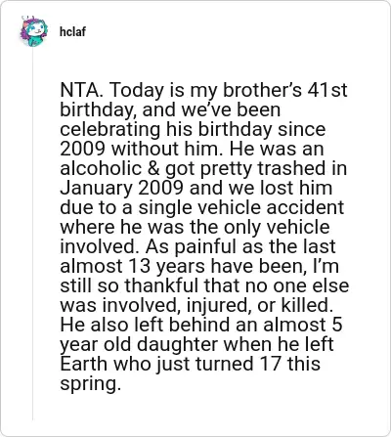The image size is (391, 437).
Task: Click the line "celebrating his birthday since"
Action: tap(193, 129)
